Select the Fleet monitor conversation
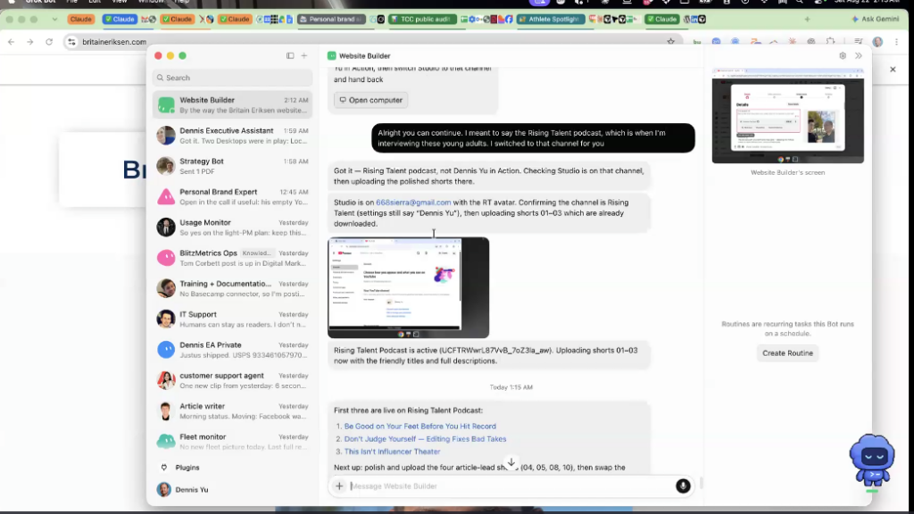The width and height of the screenshot is (914, 514). pos(233,442)
